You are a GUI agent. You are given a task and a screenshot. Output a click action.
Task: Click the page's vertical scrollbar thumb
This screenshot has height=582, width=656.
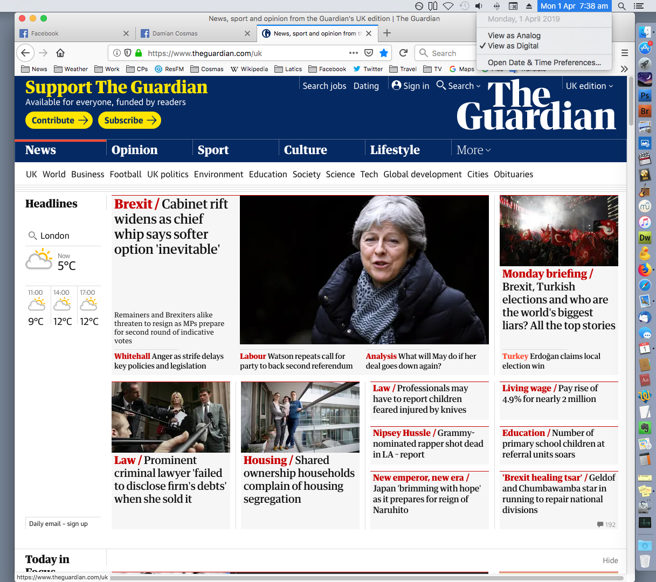(x=631, y=102)
